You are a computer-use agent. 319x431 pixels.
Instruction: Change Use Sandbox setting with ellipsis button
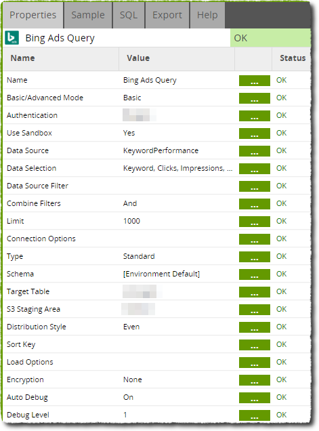click(254, 134)
